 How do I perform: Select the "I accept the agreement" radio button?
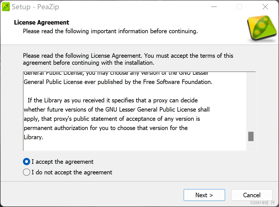tap(27, 162)
